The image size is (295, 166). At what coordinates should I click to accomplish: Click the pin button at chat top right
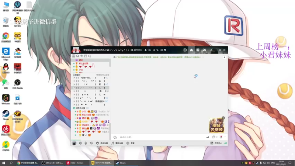224,57
